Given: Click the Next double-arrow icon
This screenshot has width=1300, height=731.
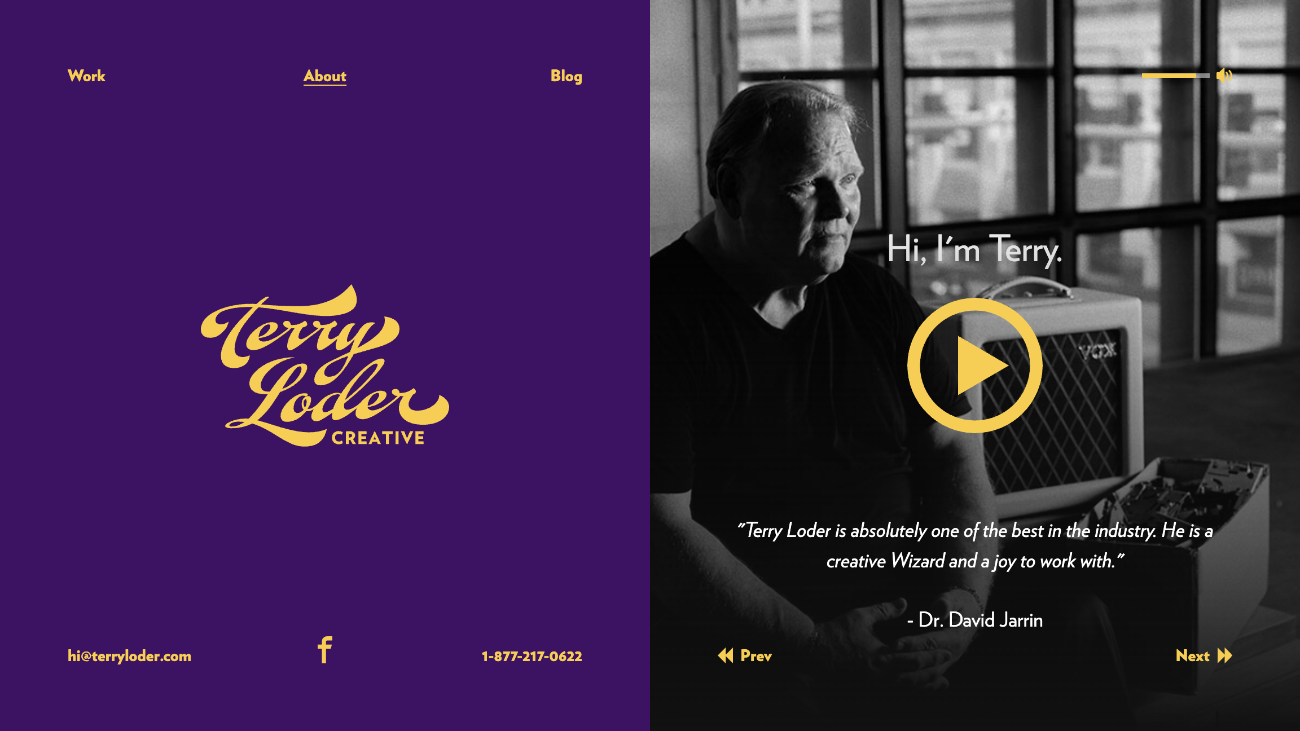Looking at the screenshot, I should point(1225,655).
